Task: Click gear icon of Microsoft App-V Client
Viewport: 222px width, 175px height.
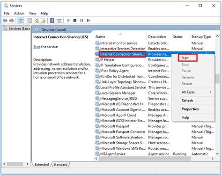Action: [x=97, y=115]
